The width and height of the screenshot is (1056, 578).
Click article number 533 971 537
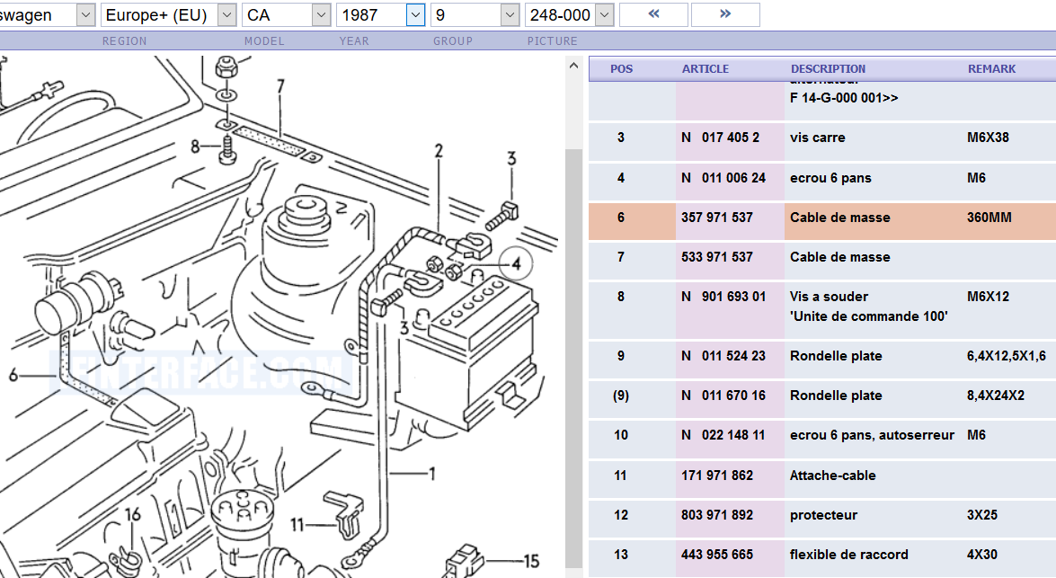point(717,257)
